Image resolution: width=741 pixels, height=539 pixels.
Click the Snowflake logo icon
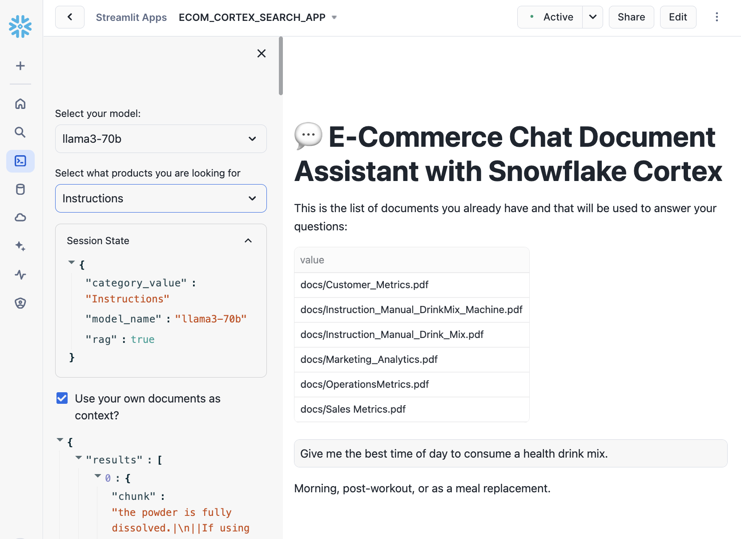point(20,27)
